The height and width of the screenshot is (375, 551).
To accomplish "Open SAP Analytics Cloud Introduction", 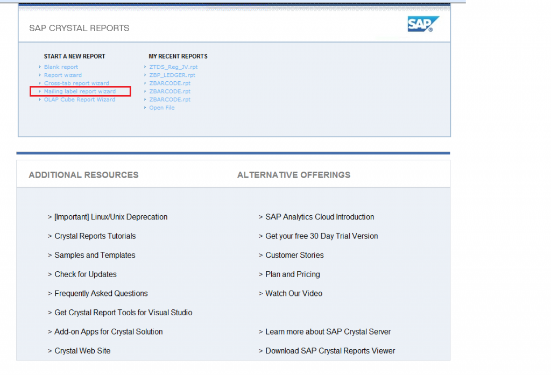I will click(320, 217).
